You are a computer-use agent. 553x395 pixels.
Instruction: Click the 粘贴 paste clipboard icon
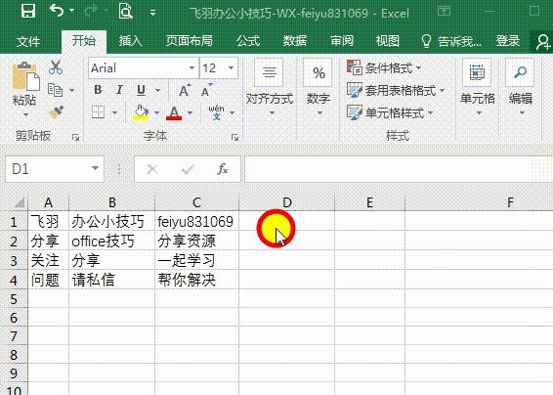point(25,76)
